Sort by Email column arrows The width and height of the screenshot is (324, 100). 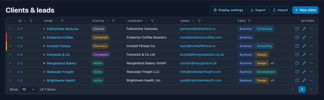tap(193, 21)
